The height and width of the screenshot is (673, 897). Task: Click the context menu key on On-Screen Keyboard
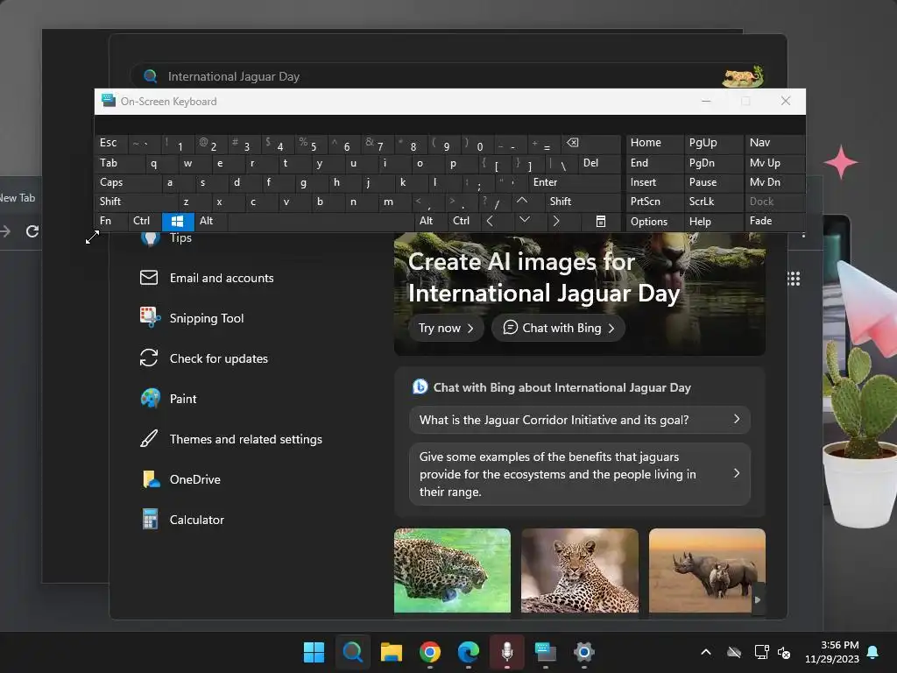[601, 222]
